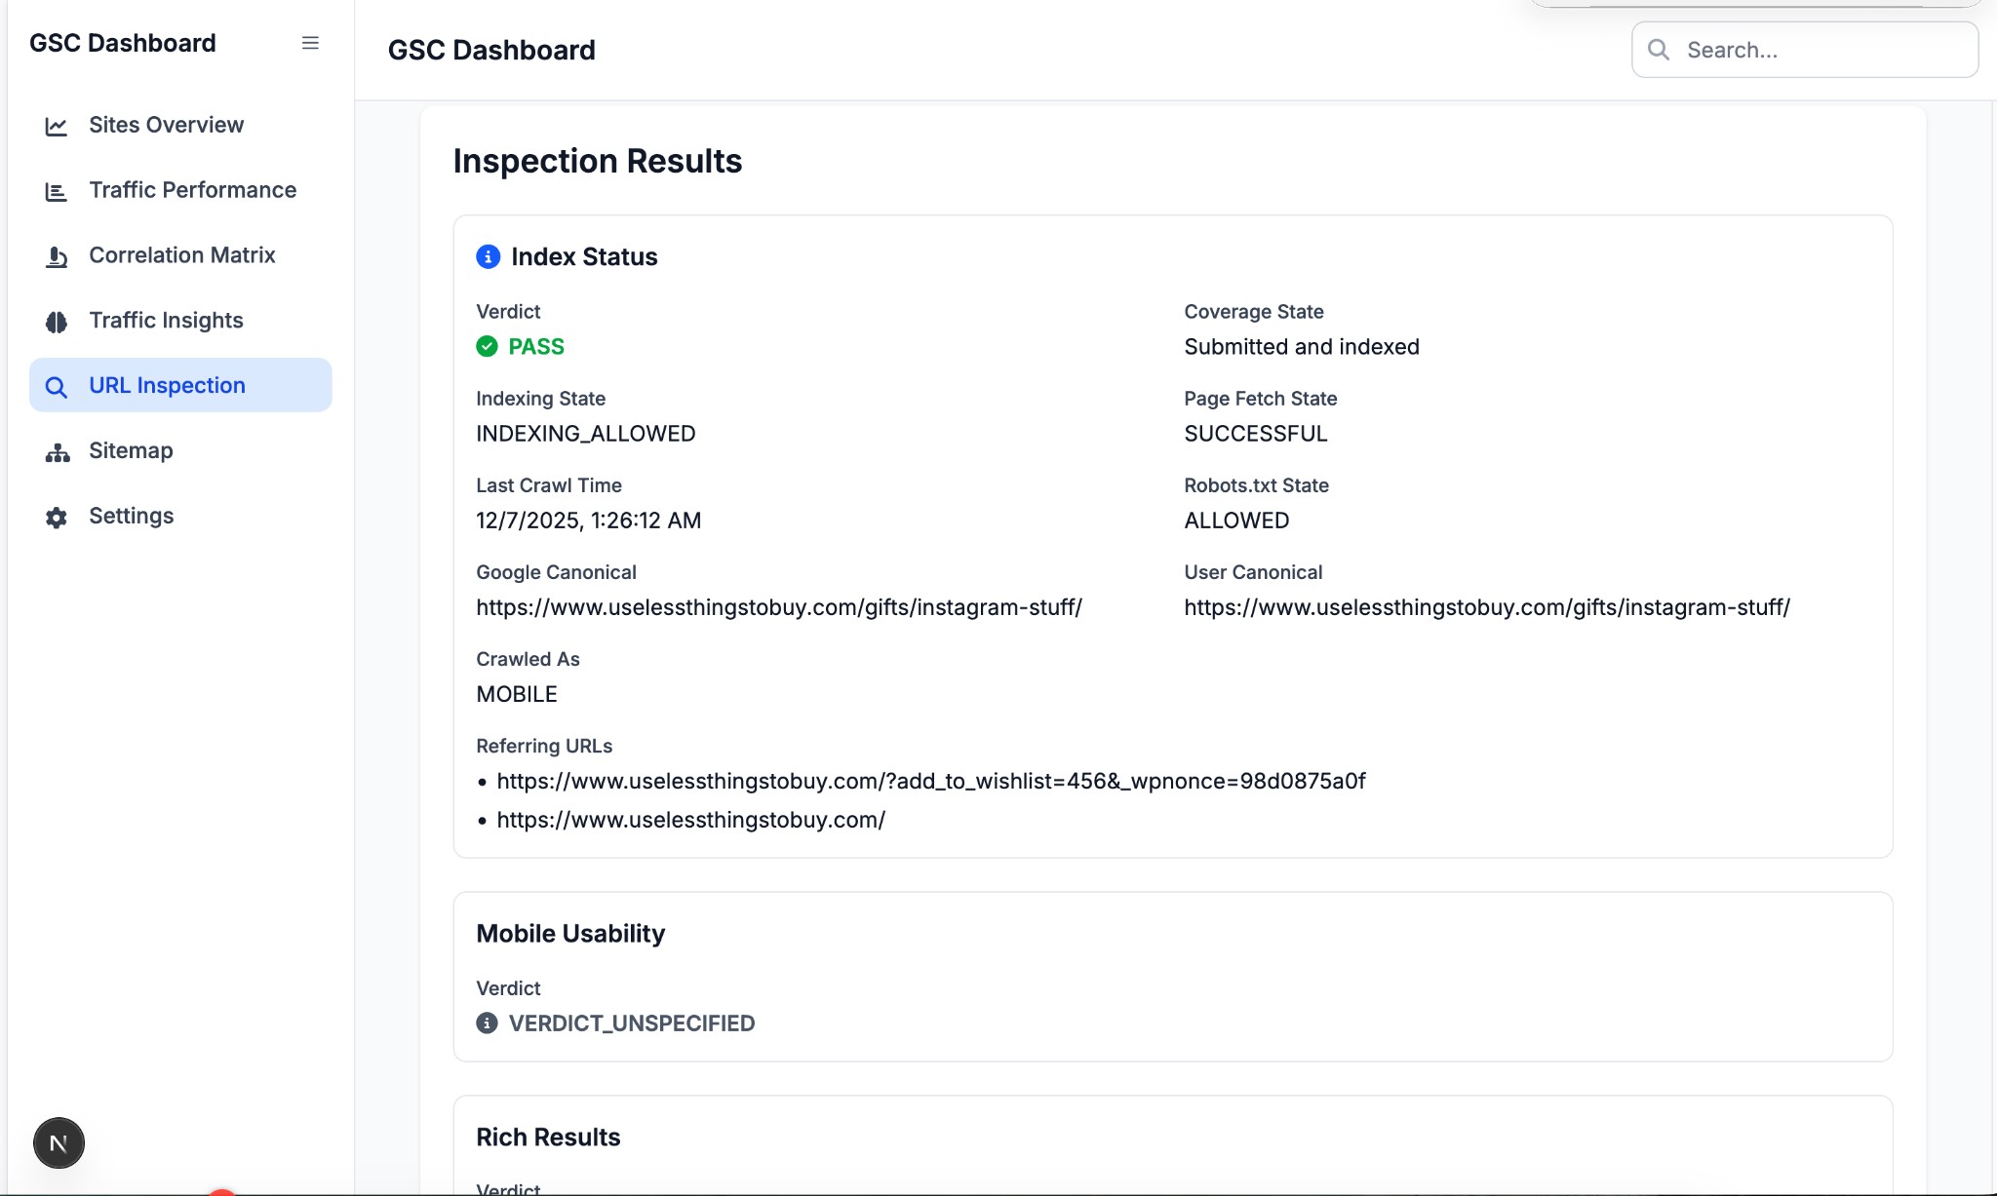Viewport: 1997px width, 1196px height.
Task: Click the Index Status info icon
Action: click(488, 256)
